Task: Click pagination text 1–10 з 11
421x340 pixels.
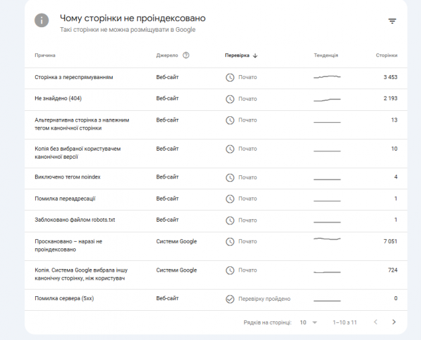Action: [345, 322]
